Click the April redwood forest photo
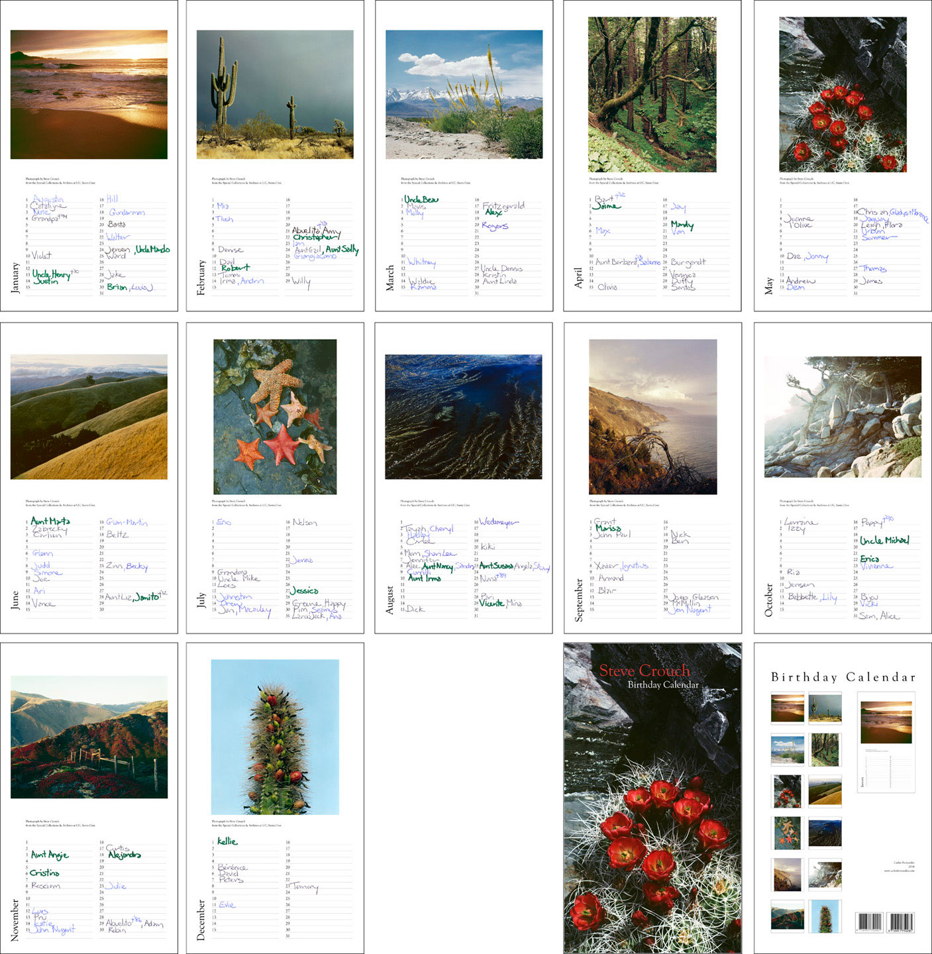 click(x=652, y=94)
